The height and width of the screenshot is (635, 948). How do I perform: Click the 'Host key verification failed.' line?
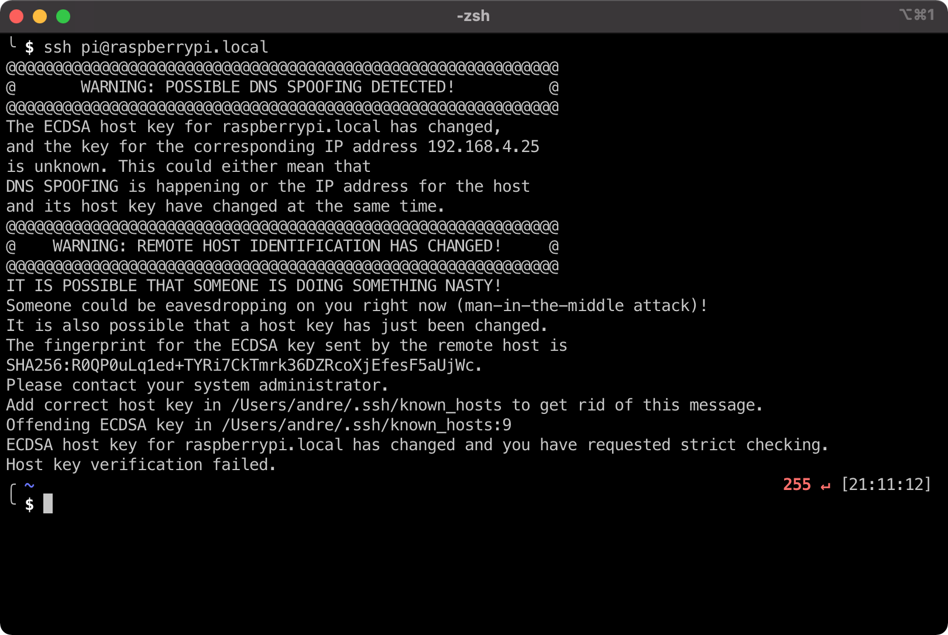(140, 465)
